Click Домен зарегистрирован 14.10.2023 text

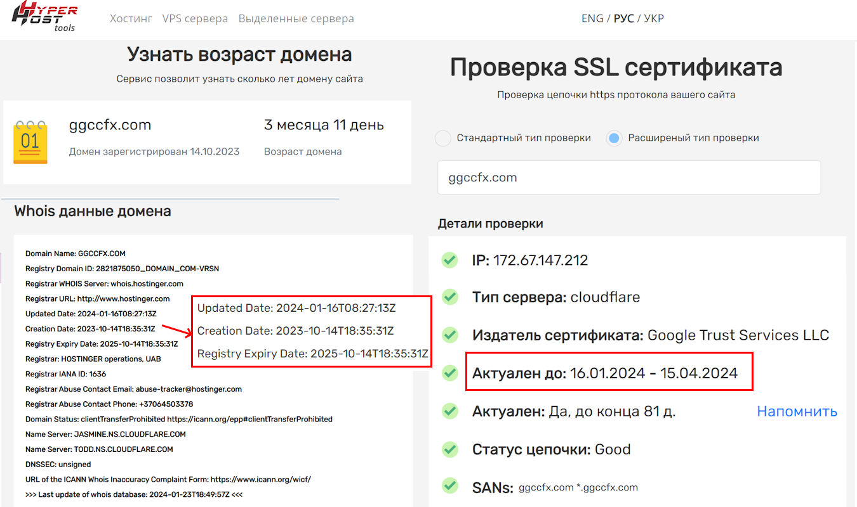click(154, 151)
